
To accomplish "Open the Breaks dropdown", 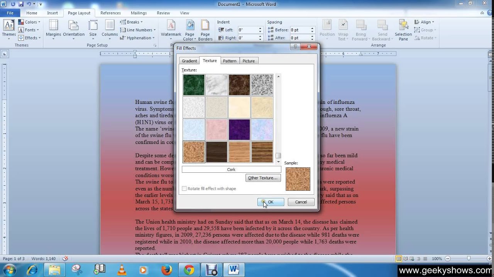I will tap(132, 22).
